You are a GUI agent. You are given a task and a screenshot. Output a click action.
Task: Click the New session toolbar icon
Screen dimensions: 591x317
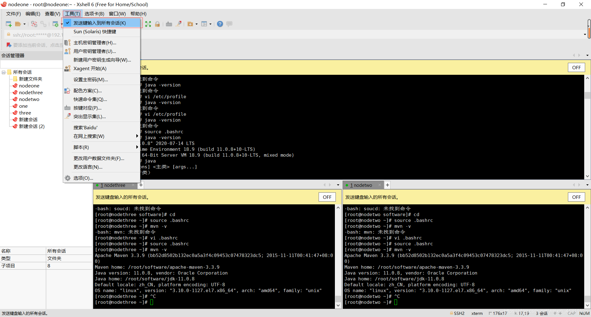coord(9,24)
